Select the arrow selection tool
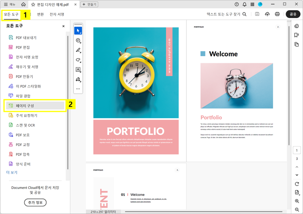 click(x=78, y=31)
